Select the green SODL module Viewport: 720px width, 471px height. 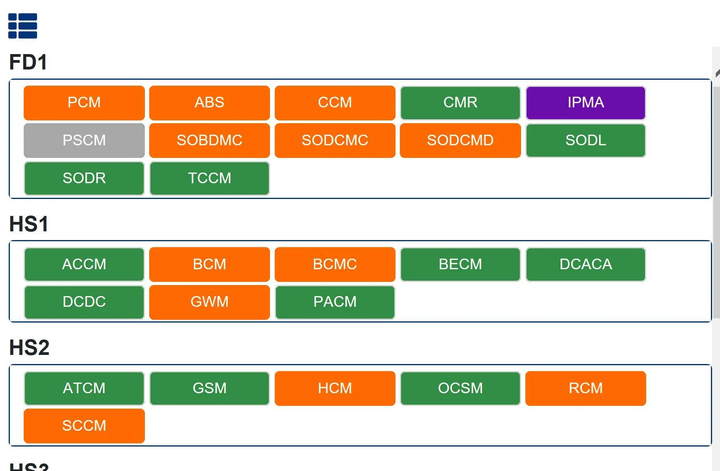point(585,141)
